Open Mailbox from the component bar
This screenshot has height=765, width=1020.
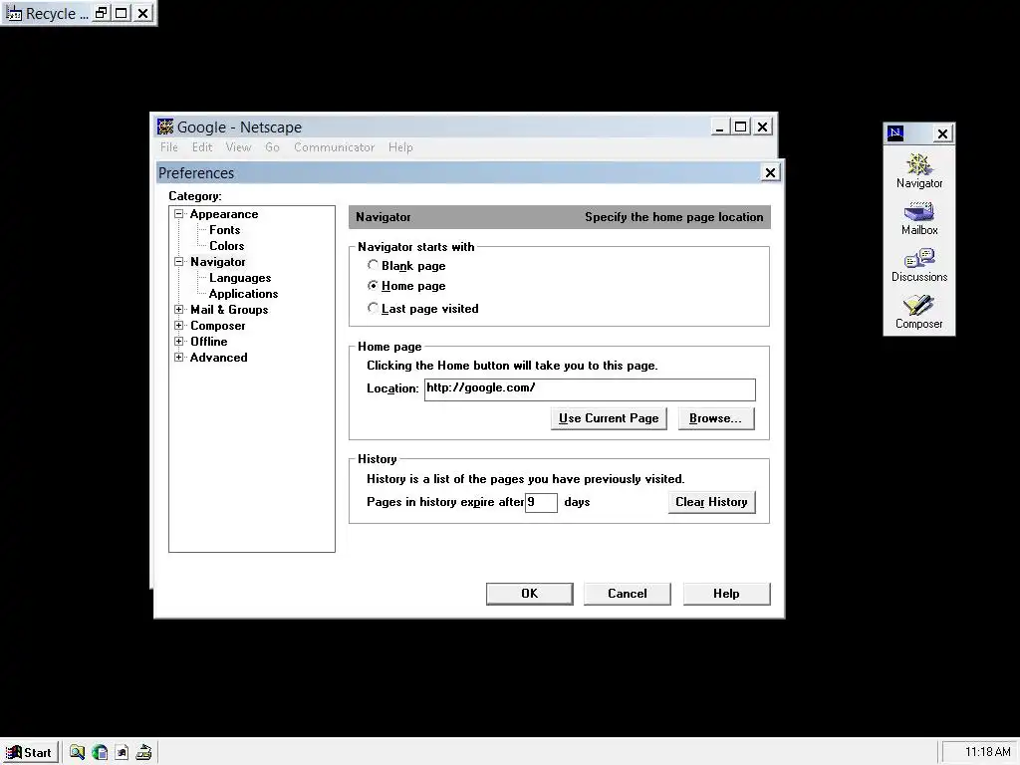918,218
